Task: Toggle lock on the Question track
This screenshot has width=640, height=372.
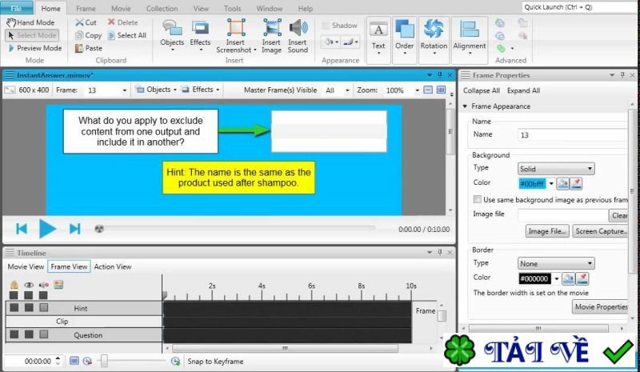Action: coord(14,334)
